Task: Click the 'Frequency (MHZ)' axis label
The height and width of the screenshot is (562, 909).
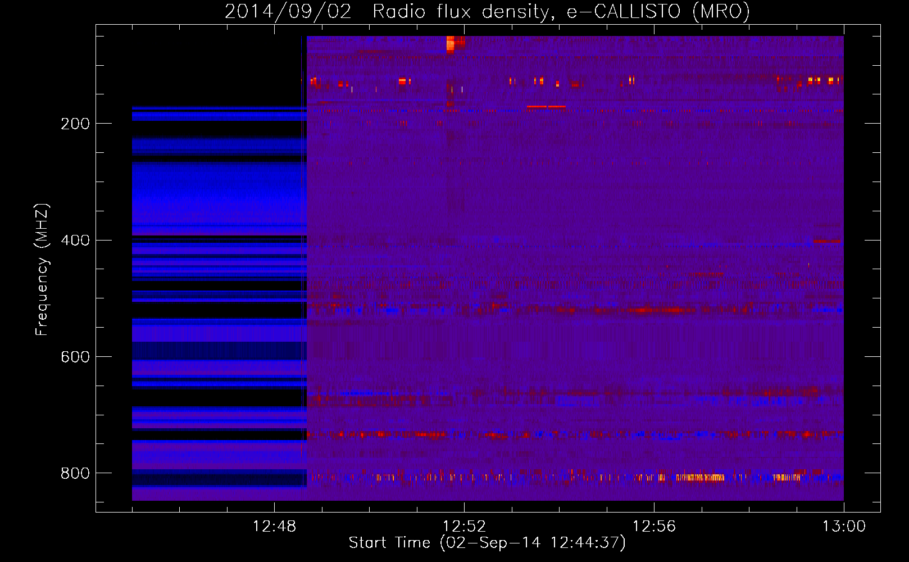Action: [x=42, y=270]
